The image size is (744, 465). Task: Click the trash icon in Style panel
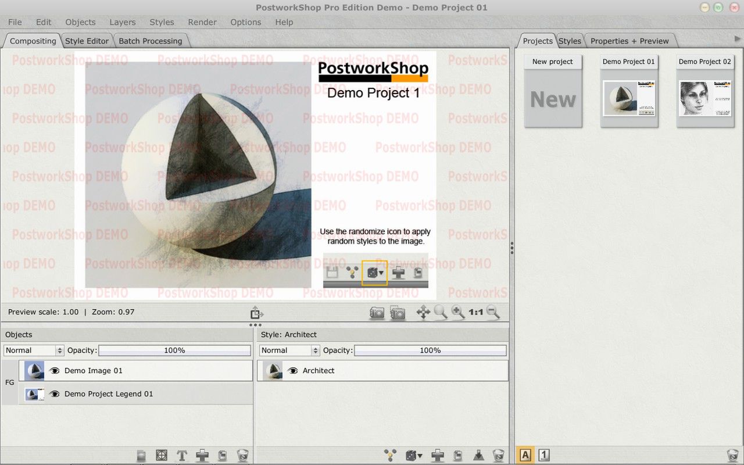point(499,456)
